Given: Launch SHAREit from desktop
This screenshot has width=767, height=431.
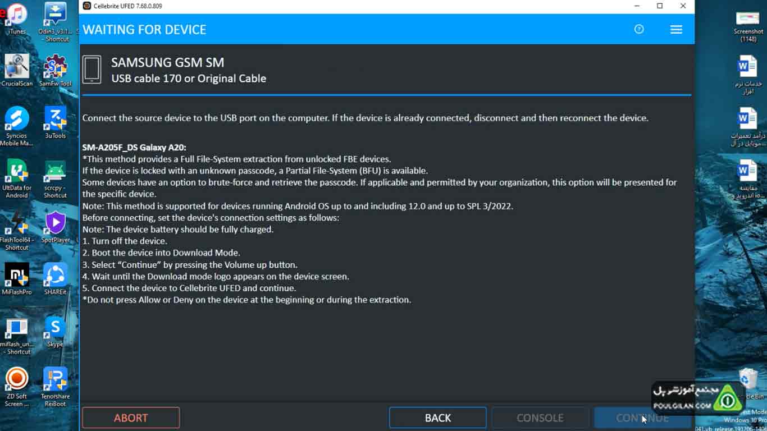Looking at the screenshot, I should click(x=56, y=279).
